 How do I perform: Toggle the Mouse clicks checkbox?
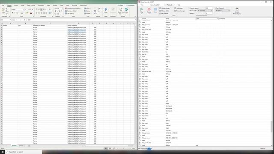tap(160, 11)
